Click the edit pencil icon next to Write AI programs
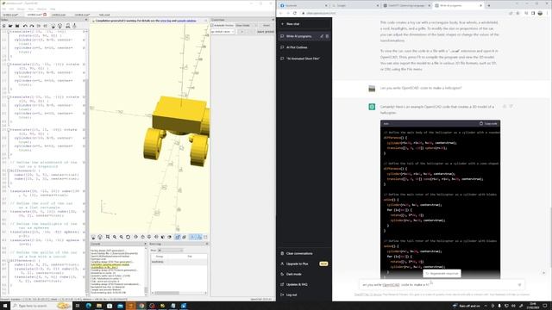 (x=322, y=36)
